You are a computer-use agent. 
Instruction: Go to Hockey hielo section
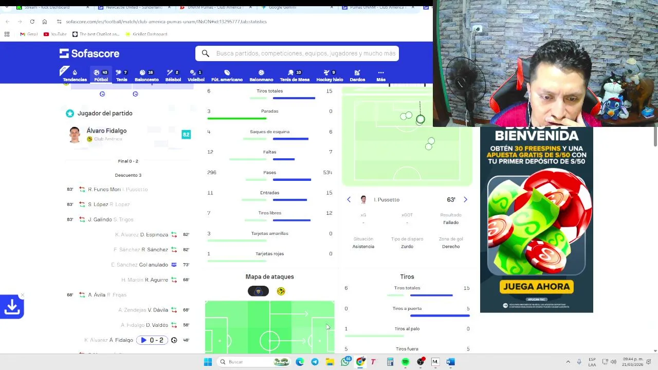[x=330, y=76]
